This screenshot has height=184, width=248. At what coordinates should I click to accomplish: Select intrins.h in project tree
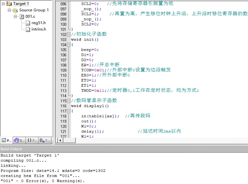39,29
